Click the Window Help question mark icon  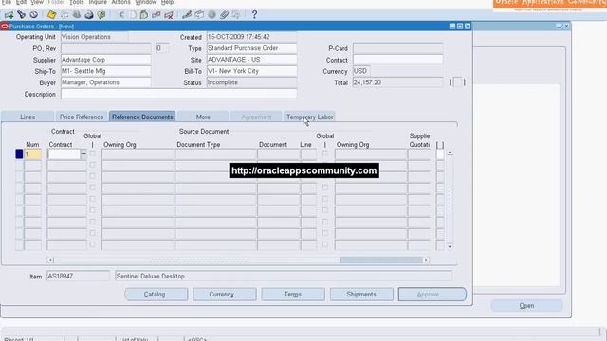(x=254, y=15)
